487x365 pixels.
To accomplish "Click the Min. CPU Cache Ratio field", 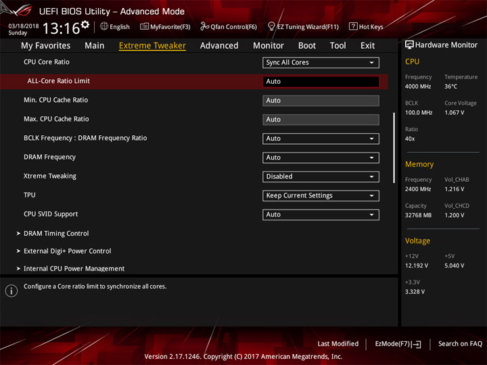I will (321, 101).
